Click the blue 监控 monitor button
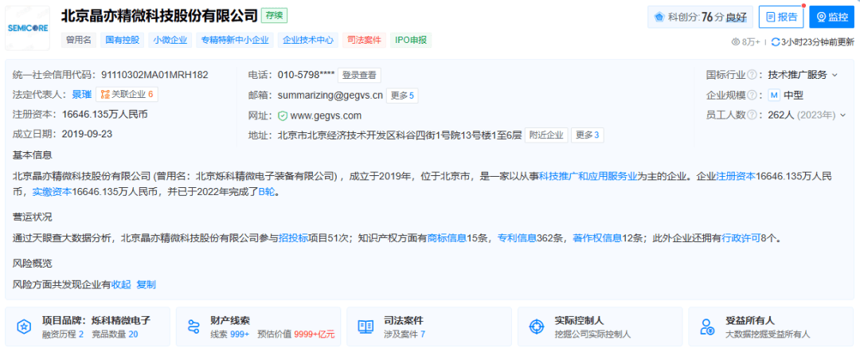The image size is (860, 352). 831,17
